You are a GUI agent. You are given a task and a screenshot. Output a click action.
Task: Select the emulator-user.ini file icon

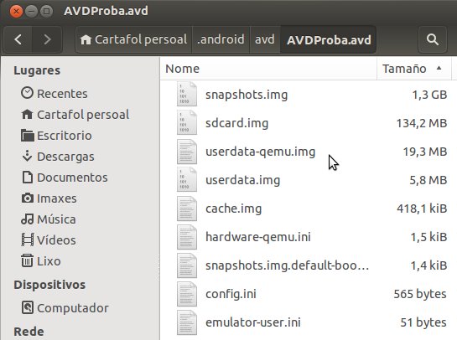tap(187, 322)
